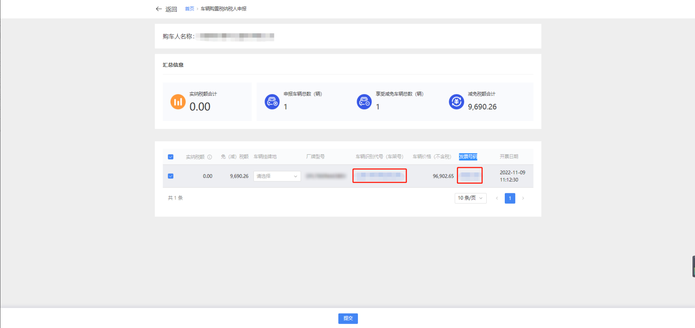Click the 开票日期 column header
This screenshot has width=695, height=328.
pyautogui.click(x=509, y=157)
